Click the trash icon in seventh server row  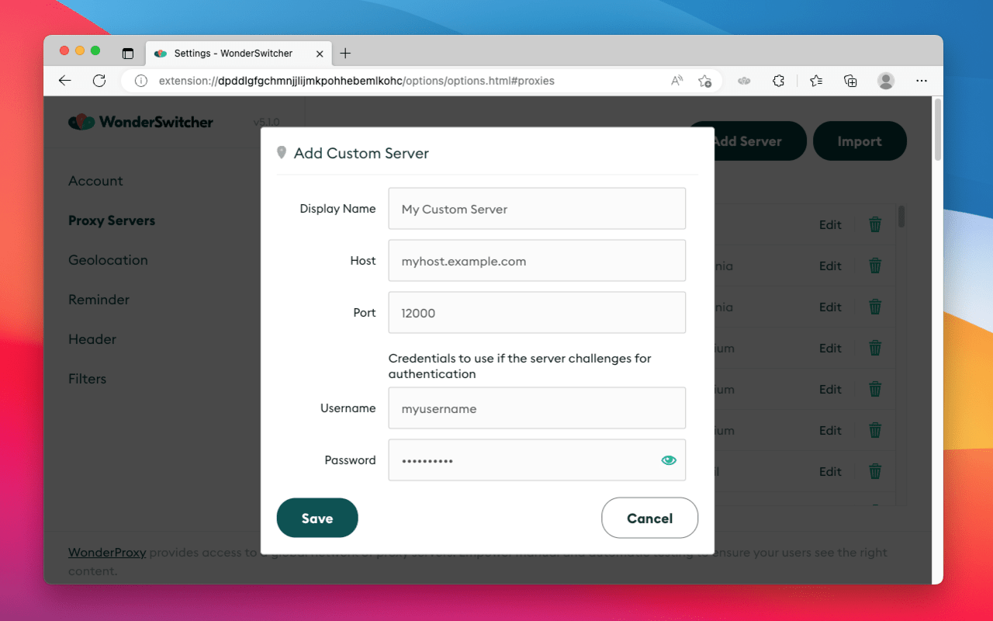(x=875, y=471)
